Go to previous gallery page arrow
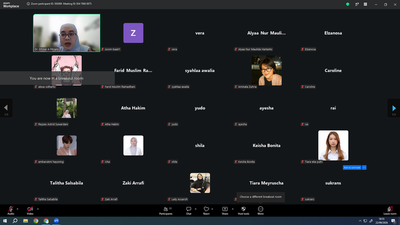Image resolution: width=400 pixels, height=225 pixels. click(6, 108)
